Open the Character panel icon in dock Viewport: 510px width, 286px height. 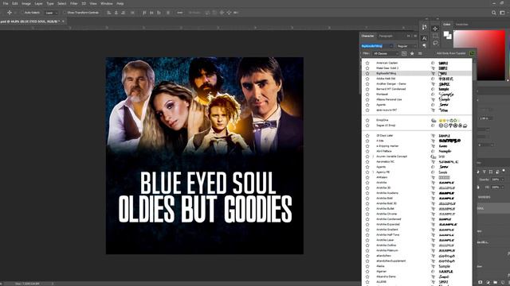click(x=424, y=38)
